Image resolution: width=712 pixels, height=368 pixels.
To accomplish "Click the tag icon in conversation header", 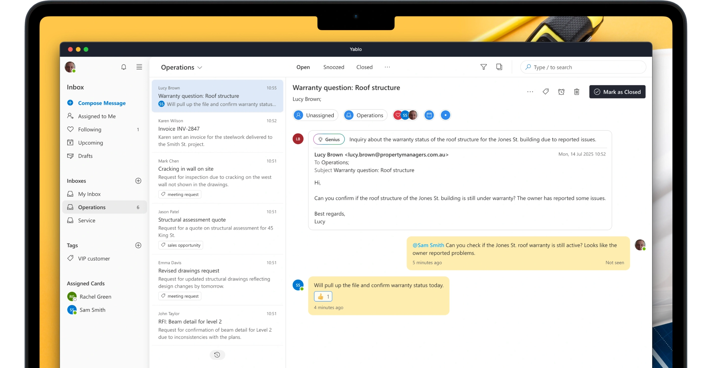I will click(545, 92).
